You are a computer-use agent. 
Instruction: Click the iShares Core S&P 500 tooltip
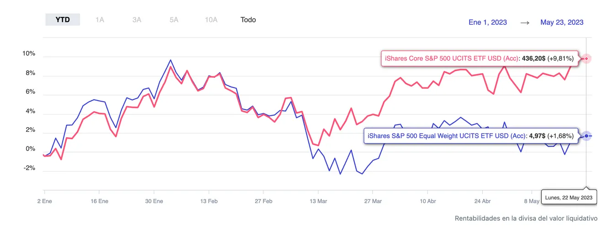tap(480, 59)
